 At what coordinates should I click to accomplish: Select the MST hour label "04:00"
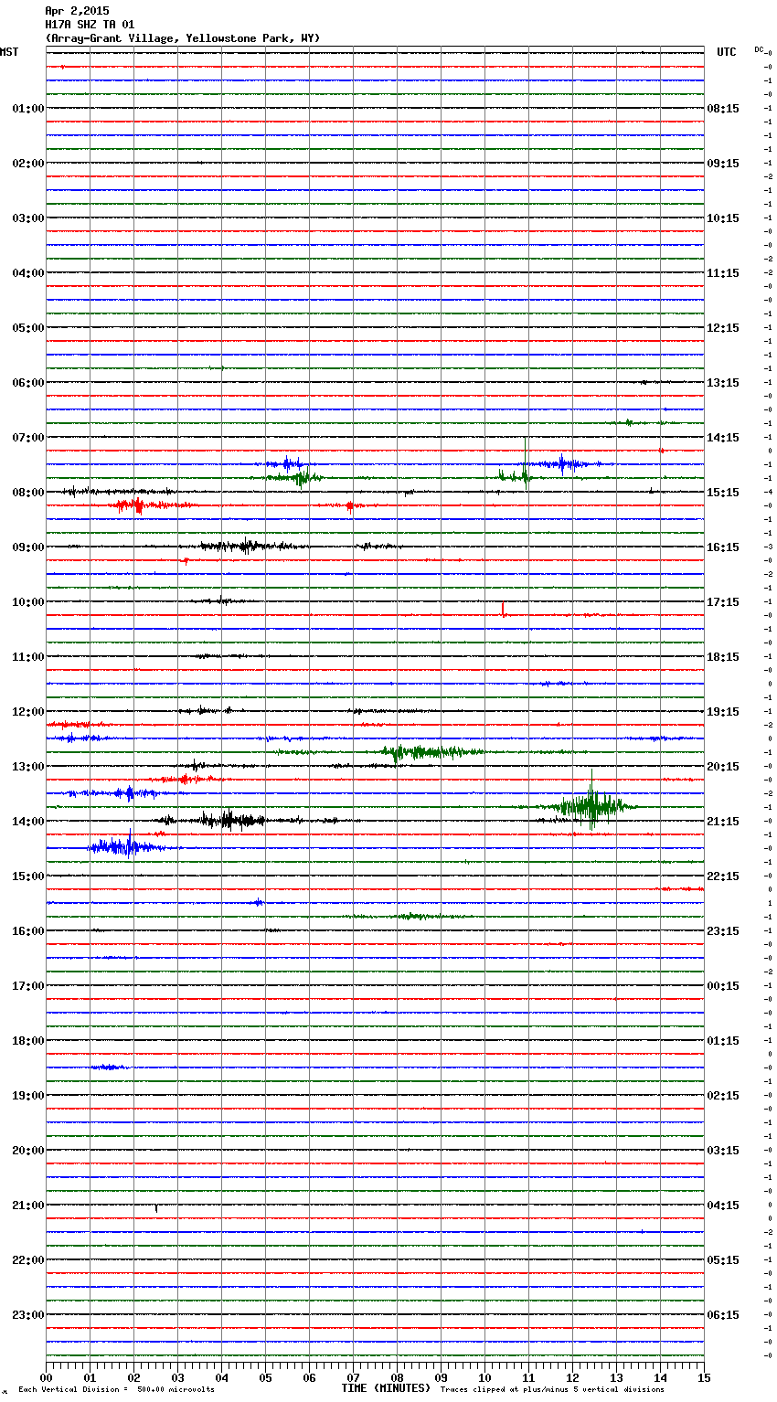[x=28, y=273]
